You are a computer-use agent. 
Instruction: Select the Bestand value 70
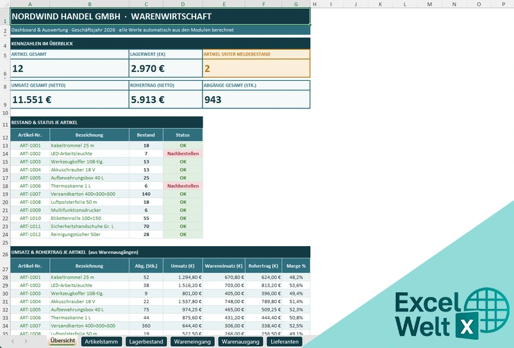coord(146,226)
